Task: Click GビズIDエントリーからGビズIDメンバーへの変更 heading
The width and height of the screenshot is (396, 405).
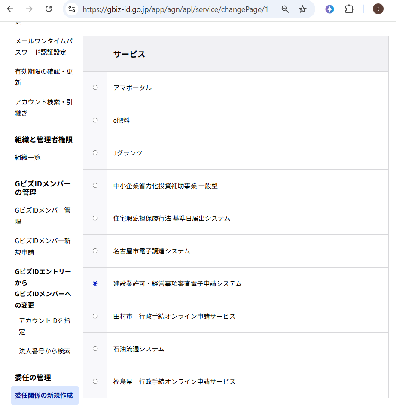Action: (x=43, y=288)
